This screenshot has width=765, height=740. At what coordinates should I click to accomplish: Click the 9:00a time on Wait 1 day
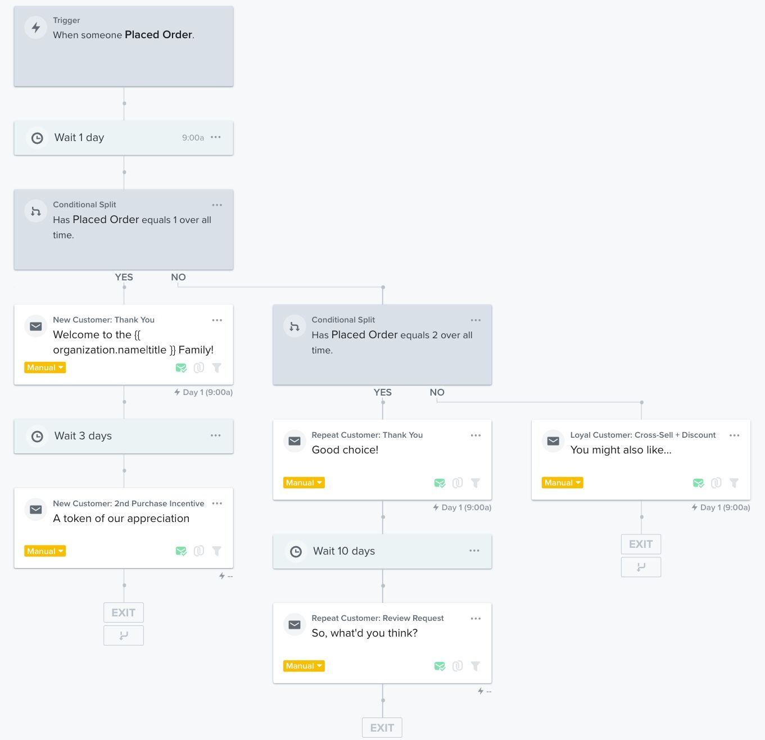coord(193,138)
